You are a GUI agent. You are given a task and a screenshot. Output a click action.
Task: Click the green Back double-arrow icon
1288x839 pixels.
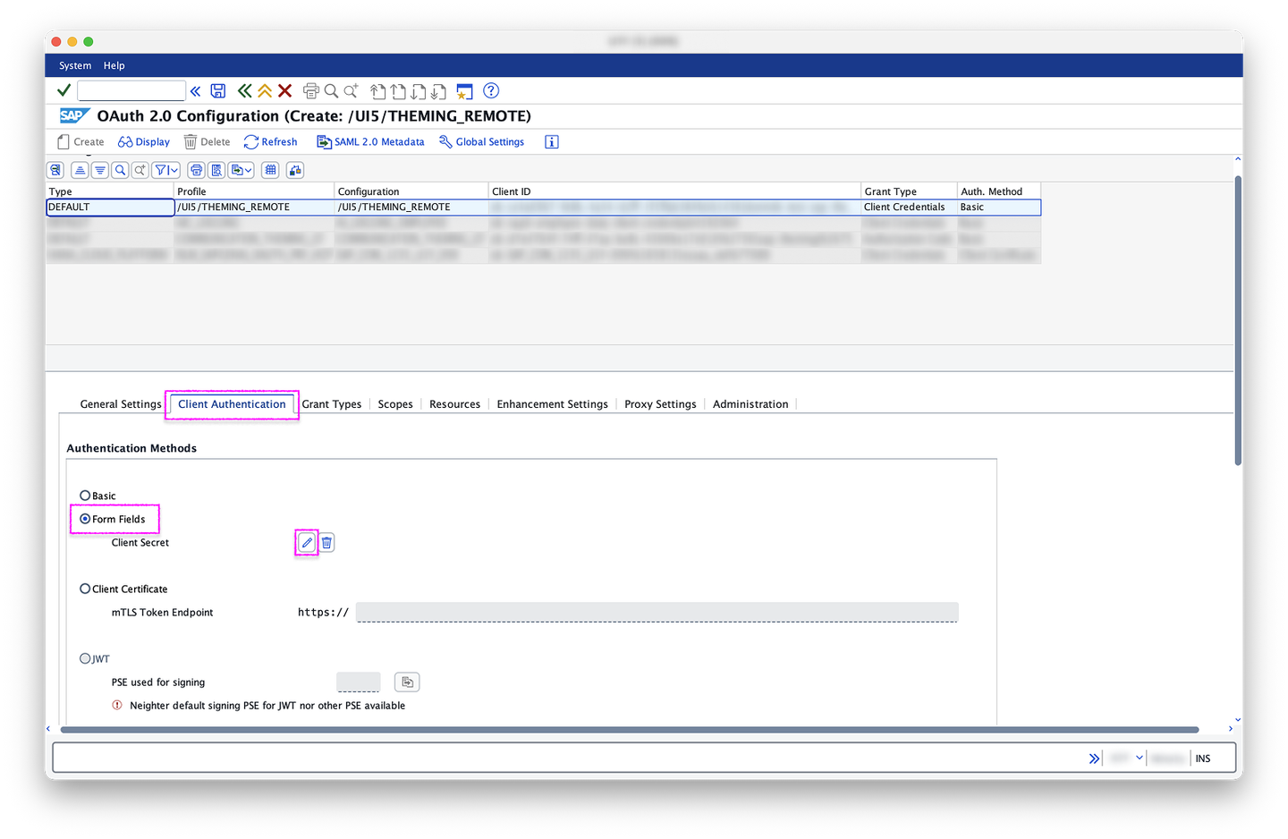(244, 90)
